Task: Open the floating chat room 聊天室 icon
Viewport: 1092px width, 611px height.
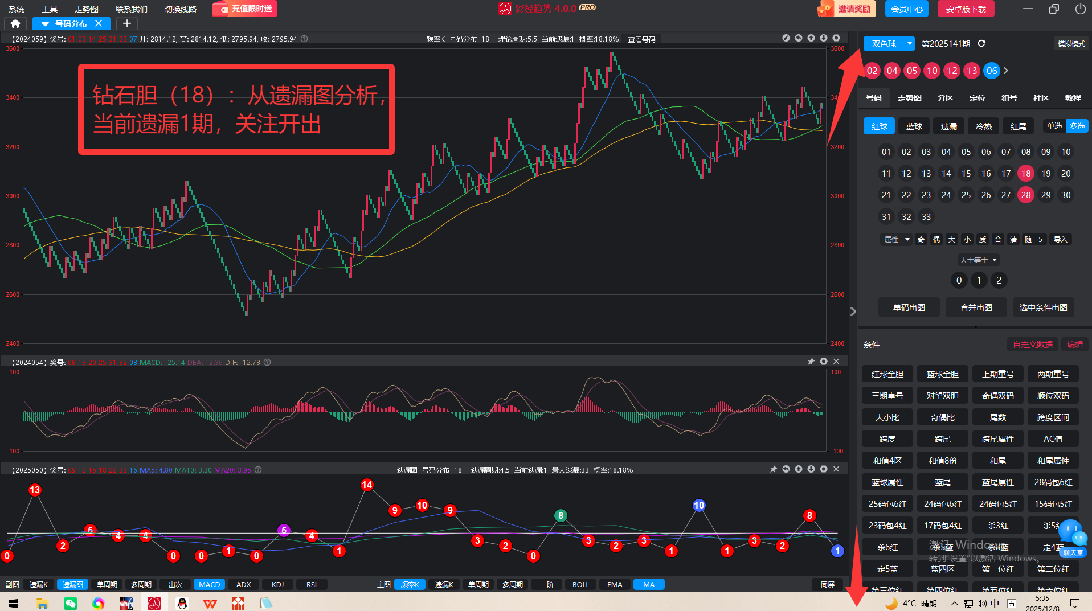Action: (x=1072, y=538)
